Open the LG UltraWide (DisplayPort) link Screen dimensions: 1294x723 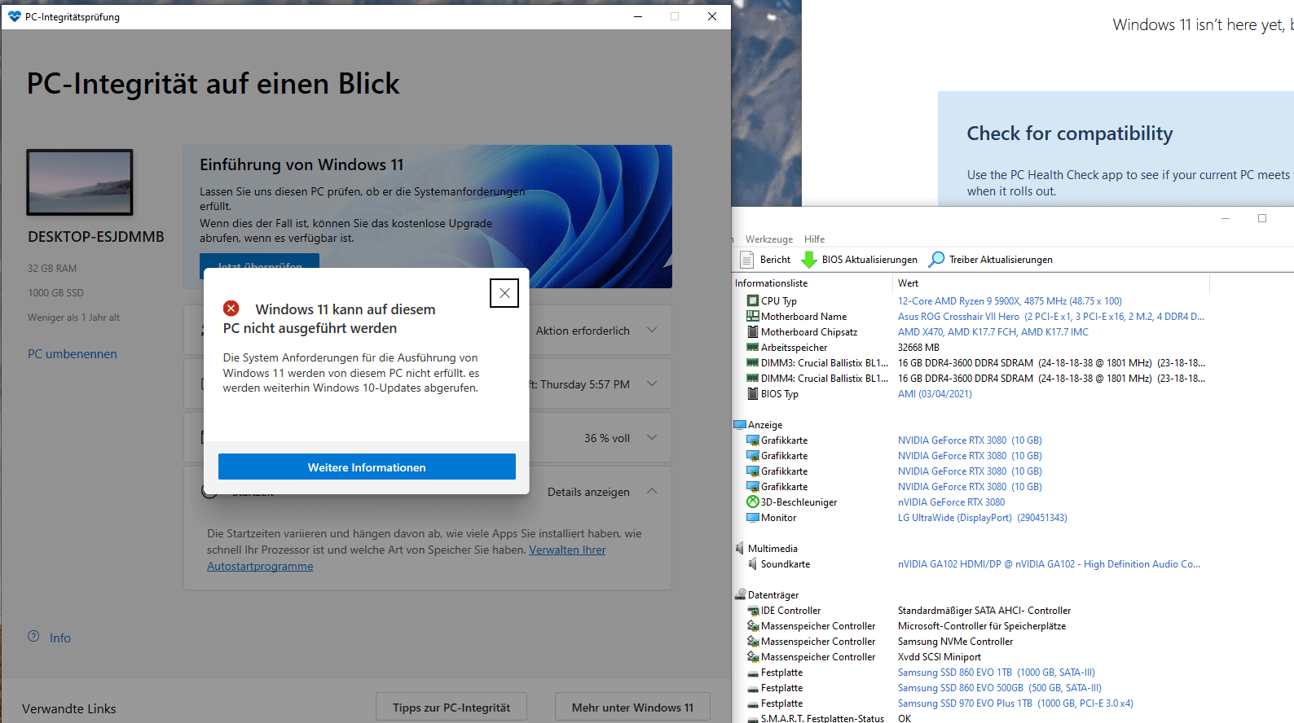click(982, 517)
